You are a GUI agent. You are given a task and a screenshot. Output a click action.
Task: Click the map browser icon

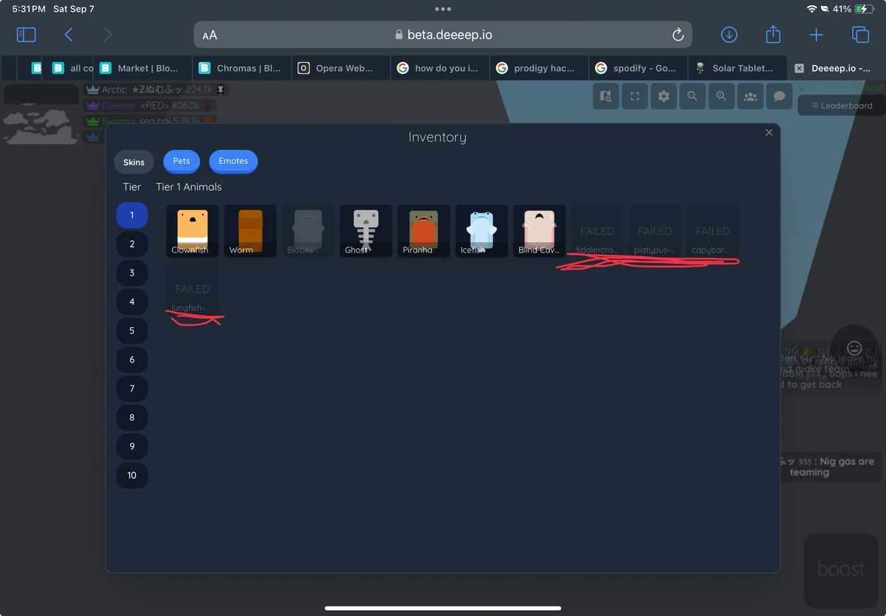605,96
